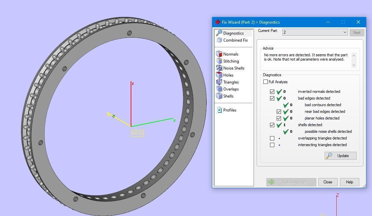Open the Holes fix step
Screen dimensions: 372x216
coord(225,75)
